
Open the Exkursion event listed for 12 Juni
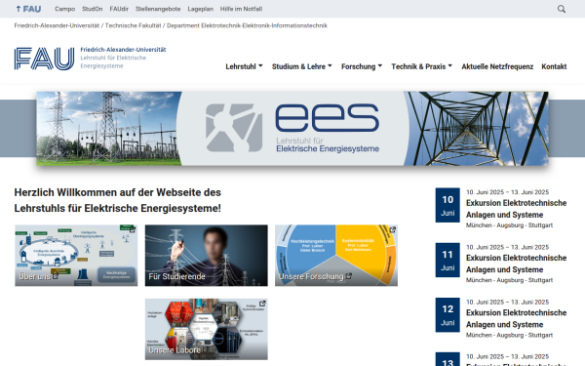(x=516, y=318)
